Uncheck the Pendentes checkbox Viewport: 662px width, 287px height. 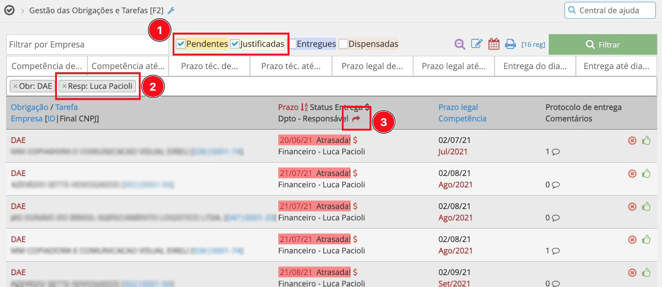pos(180,44)
